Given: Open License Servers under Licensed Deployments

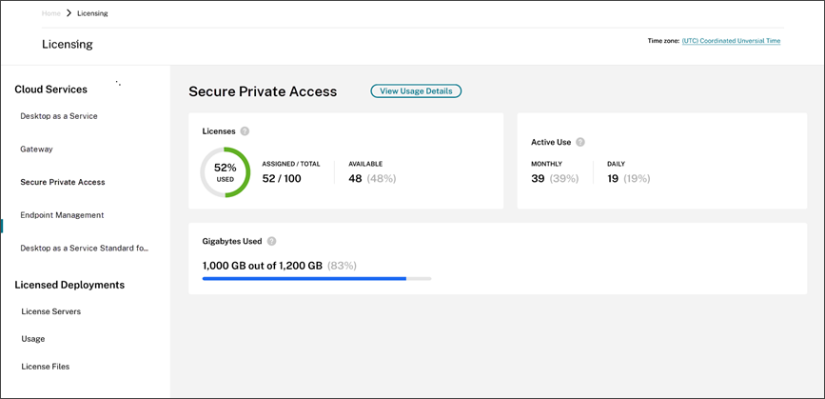Looking at the screenshot, I should point(51,311).
